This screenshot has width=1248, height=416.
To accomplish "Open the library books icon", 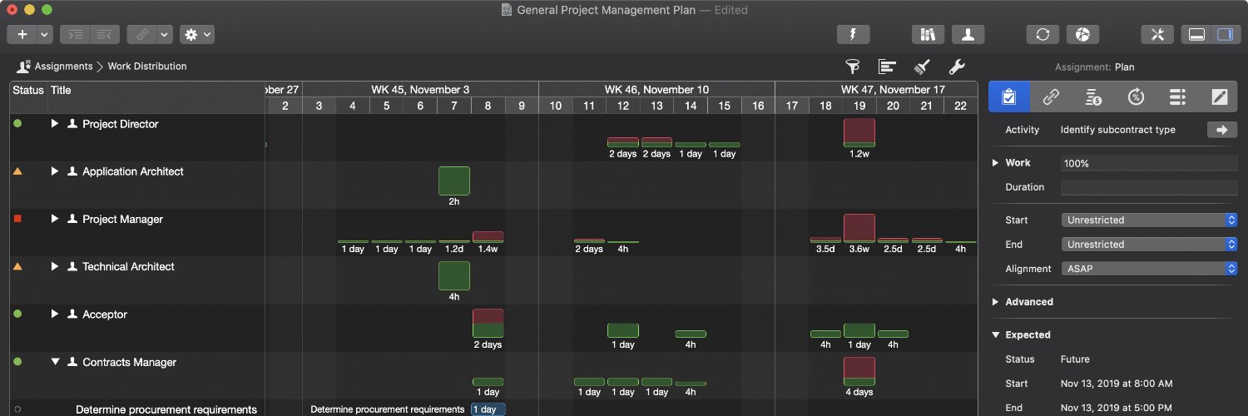I will coord(929,35).
